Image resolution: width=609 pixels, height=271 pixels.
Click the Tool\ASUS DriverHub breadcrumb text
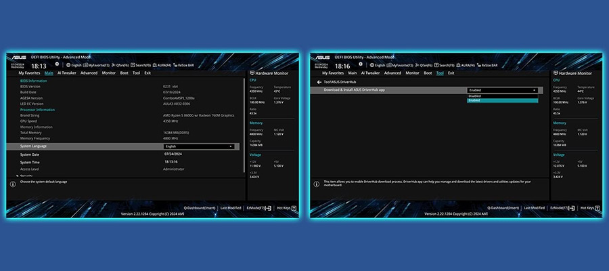pos(340,83)
